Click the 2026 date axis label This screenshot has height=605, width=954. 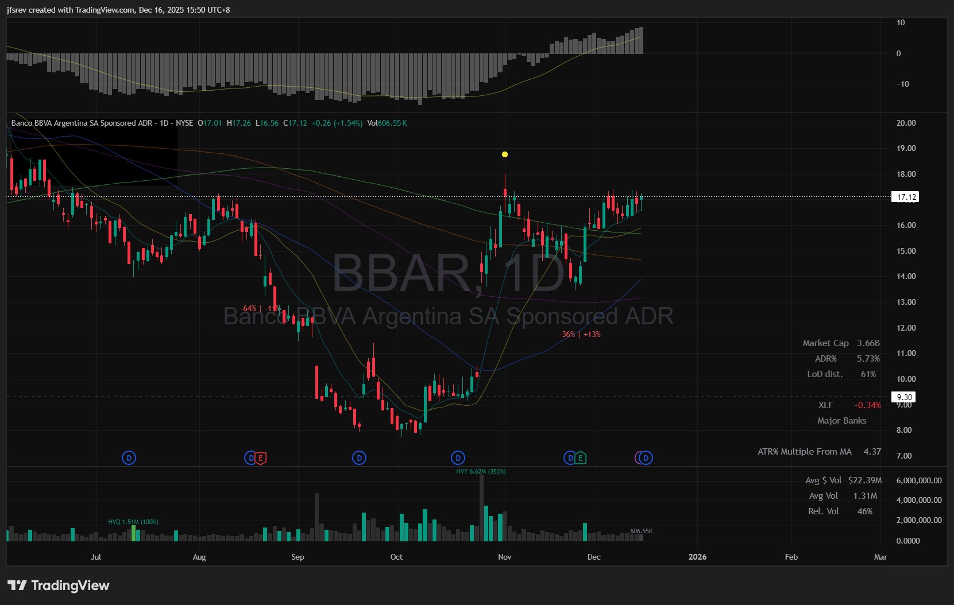[x=697, y=557]
